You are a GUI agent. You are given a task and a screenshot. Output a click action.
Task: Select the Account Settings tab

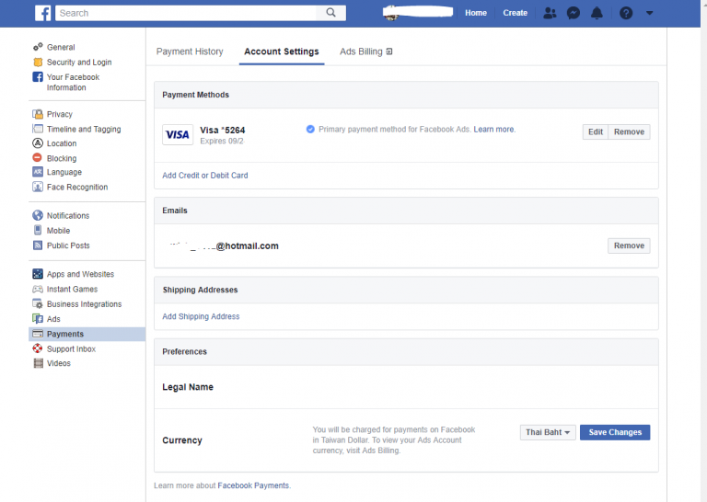pos(282,51)
